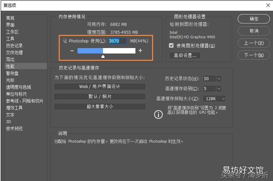Viewport: 273px width, 181px height.
Task: Toggle the 使用图形处理器(G) checkbox
Action: pos(171,46)
